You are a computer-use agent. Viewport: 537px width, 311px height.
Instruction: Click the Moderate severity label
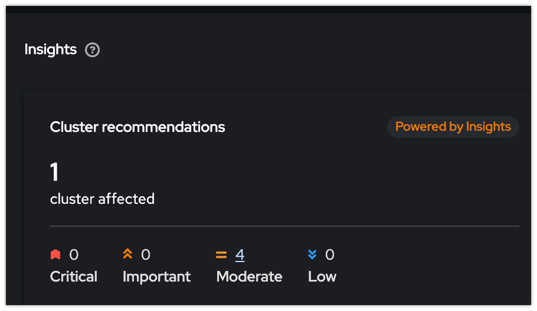[249, 276]
